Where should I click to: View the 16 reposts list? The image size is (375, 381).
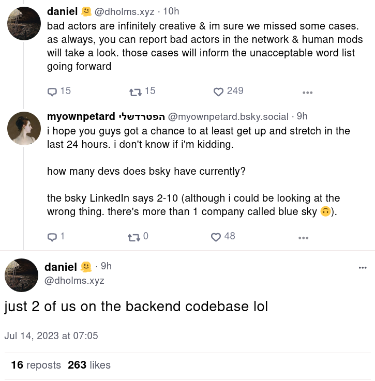click(x=36, y=365)
